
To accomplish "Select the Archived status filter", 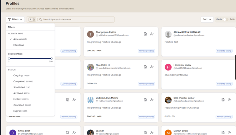I will [30, 93].
